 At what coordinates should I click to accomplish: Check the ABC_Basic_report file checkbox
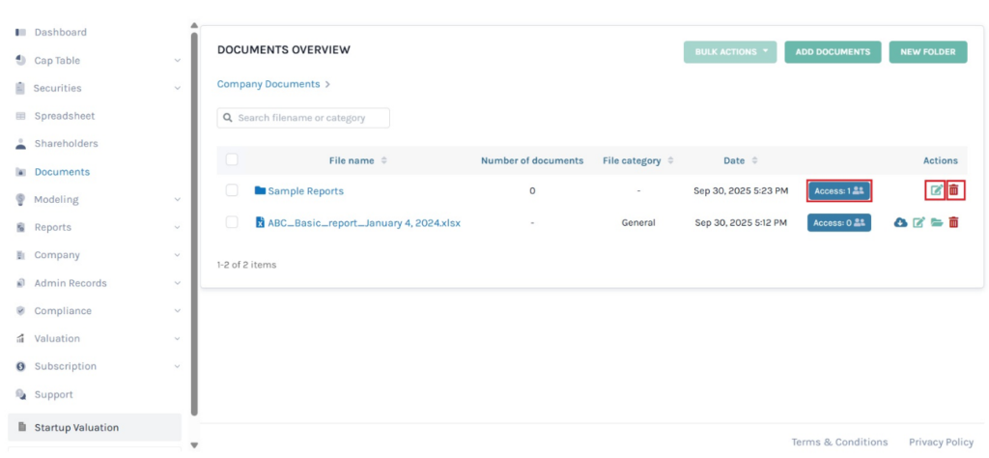(232, 222)
